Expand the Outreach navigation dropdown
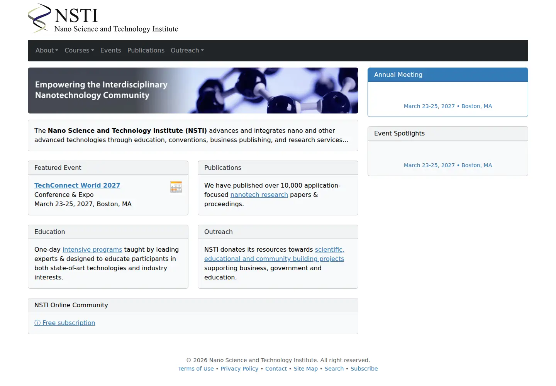The image size is (556, 386). 187,50
